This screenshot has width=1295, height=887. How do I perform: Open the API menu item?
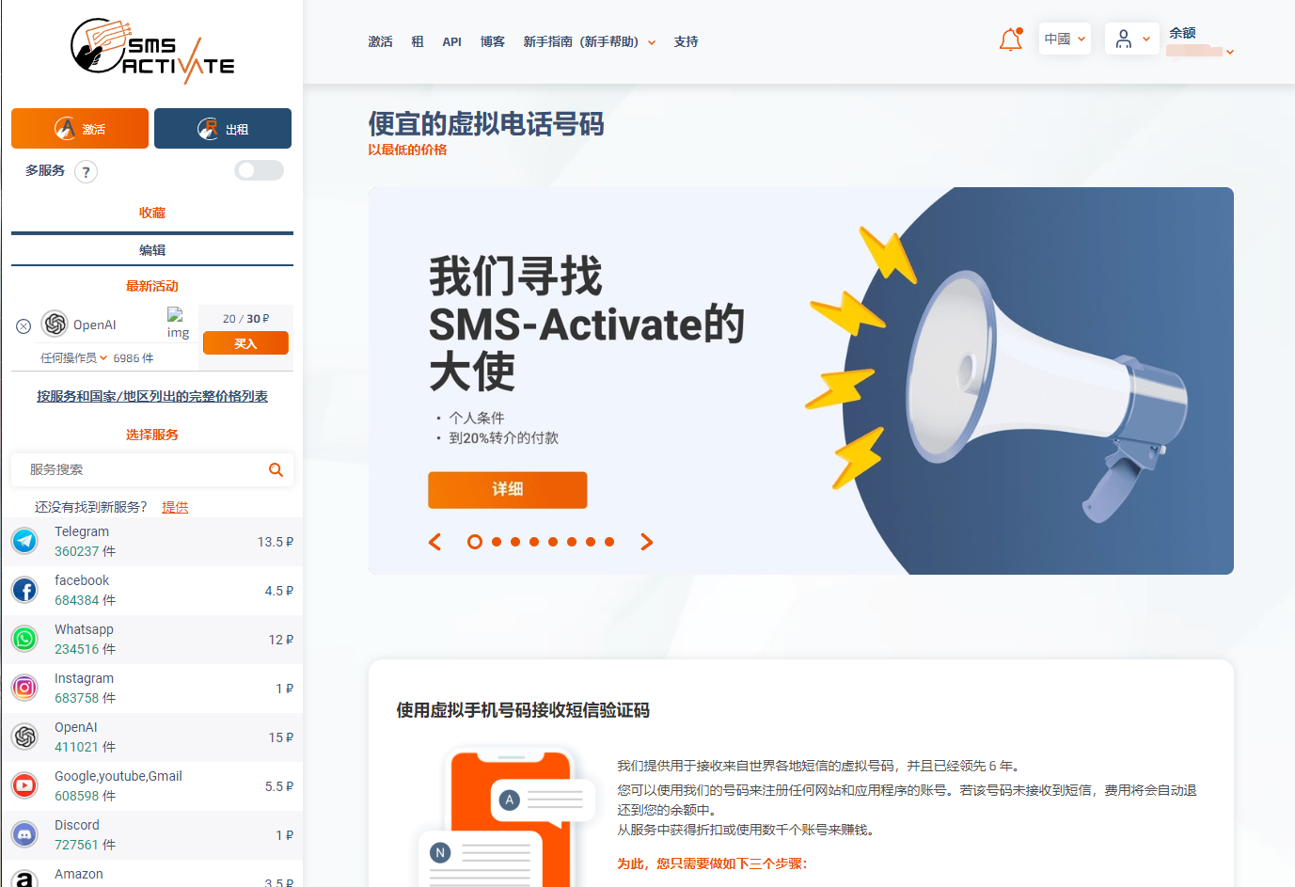451,41
